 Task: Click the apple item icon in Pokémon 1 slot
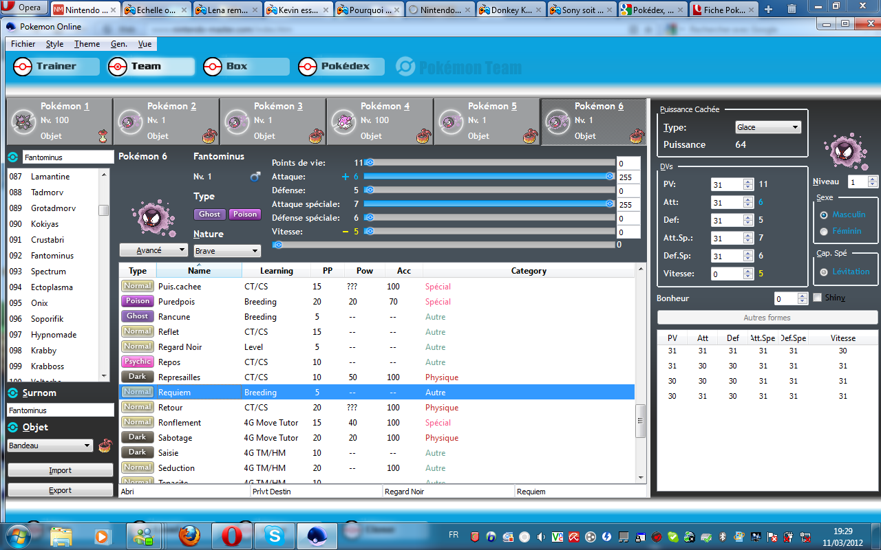pos(103,135)
